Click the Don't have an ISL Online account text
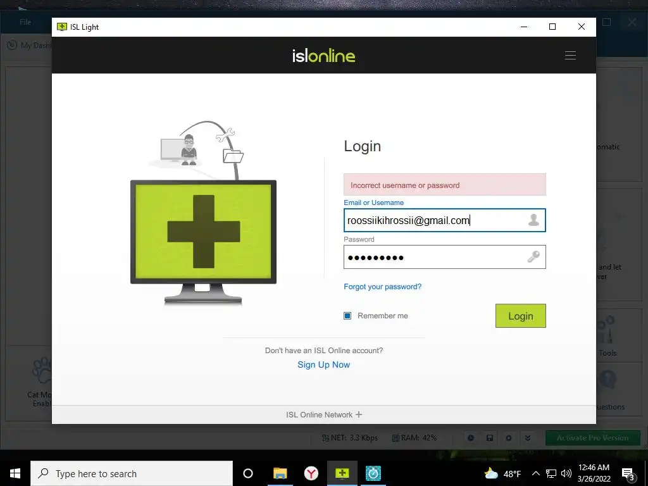 click(324, 351)
